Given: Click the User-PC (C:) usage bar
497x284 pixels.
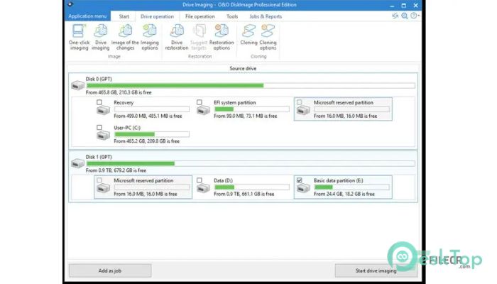Looking at the screenshot, I should click(152, 134).
